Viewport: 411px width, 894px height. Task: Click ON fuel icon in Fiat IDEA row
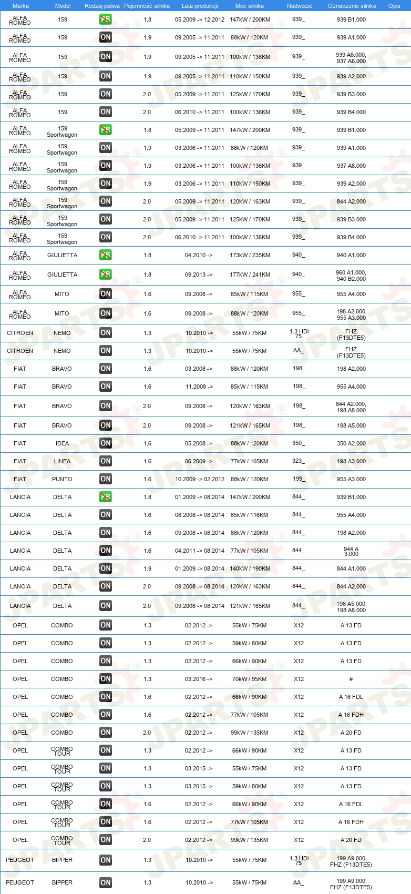pyautogui.click(x=106, y=443)
